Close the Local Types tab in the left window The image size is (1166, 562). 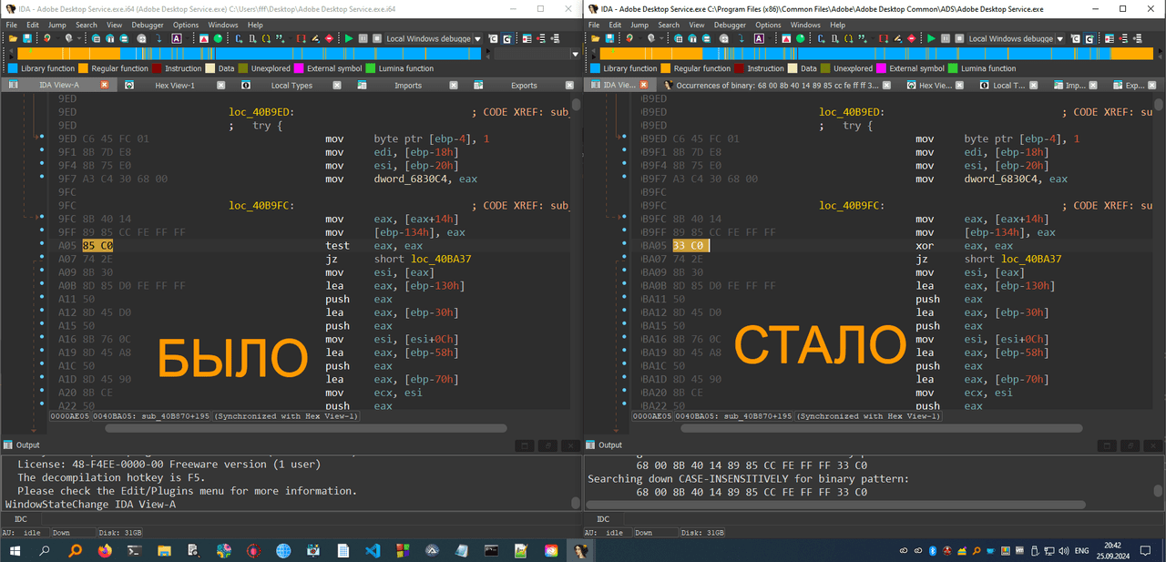click(337, 85)
